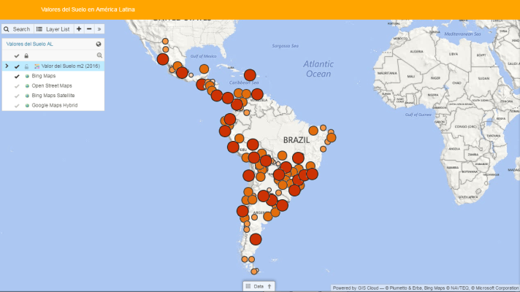Click the page title Valores del Suelo en América Latina
Image resolution: width=520 pixels, height=292 pixels.
pyautogui.click(x=88, y=9)
